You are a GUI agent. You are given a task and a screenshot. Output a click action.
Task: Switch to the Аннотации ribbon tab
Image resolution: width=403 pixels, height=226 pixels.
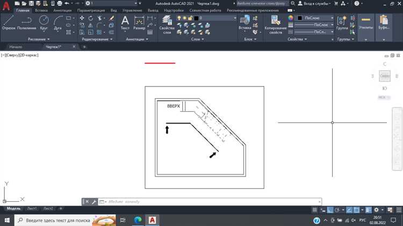pos(62,10)
